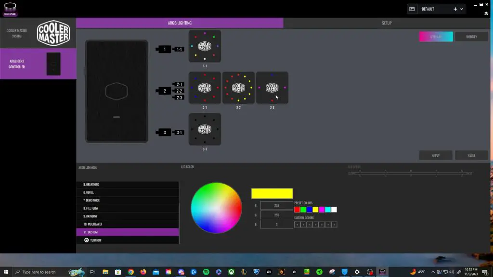Screen dimensions: 493x277
Task: Reset the lighting settings
Action: point(471,155)
